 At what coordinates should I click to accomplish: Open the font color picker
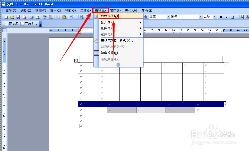pyautogui.click(x=242, y=16)
